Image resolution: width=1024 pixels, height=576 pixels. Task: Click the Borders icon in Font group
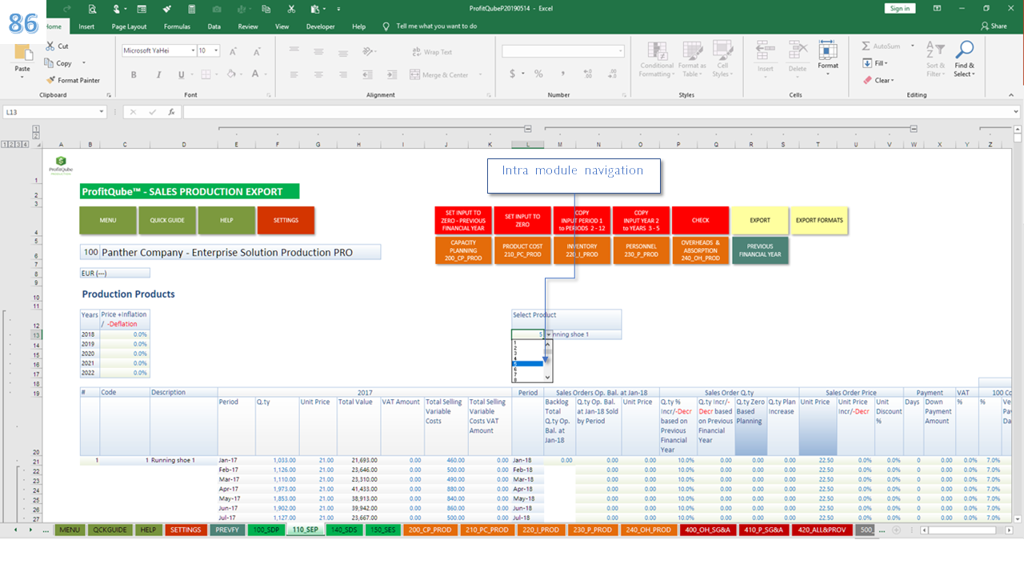pyautogui.click(x=206, y=74)
